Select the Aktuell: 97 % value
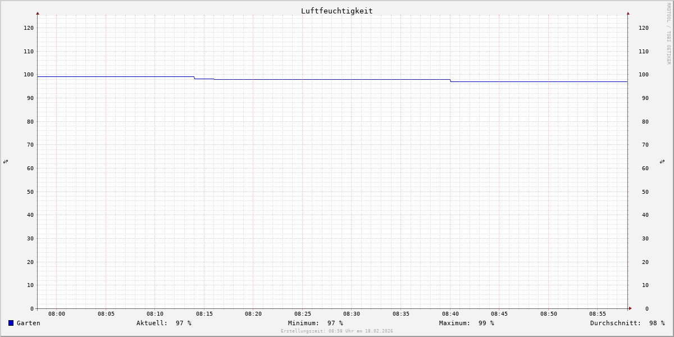This screenshot has width=674, height=337. pos(164,323)
